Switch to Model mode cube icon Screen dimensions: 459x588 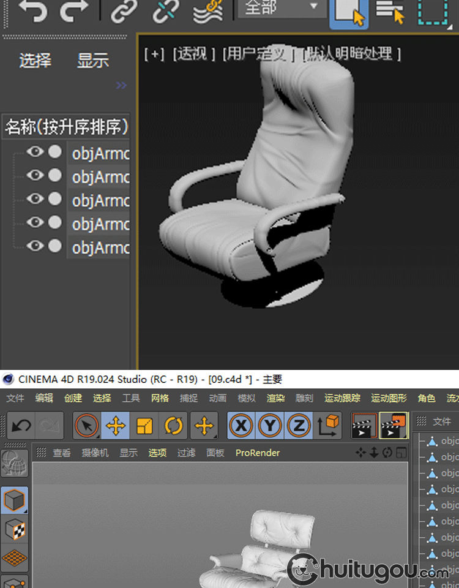(14, 501)
